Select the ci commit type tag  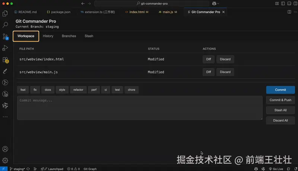[106, 90]
